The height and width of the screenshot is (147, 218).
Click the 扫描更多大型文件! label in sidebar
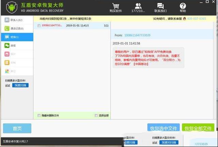[15, 81]
